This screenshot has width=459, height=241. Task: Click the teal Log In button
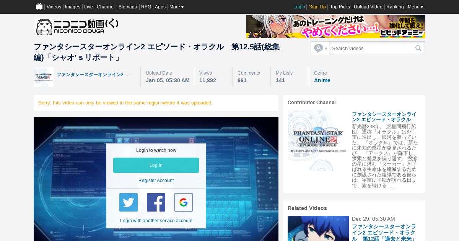tap(156, 165)
